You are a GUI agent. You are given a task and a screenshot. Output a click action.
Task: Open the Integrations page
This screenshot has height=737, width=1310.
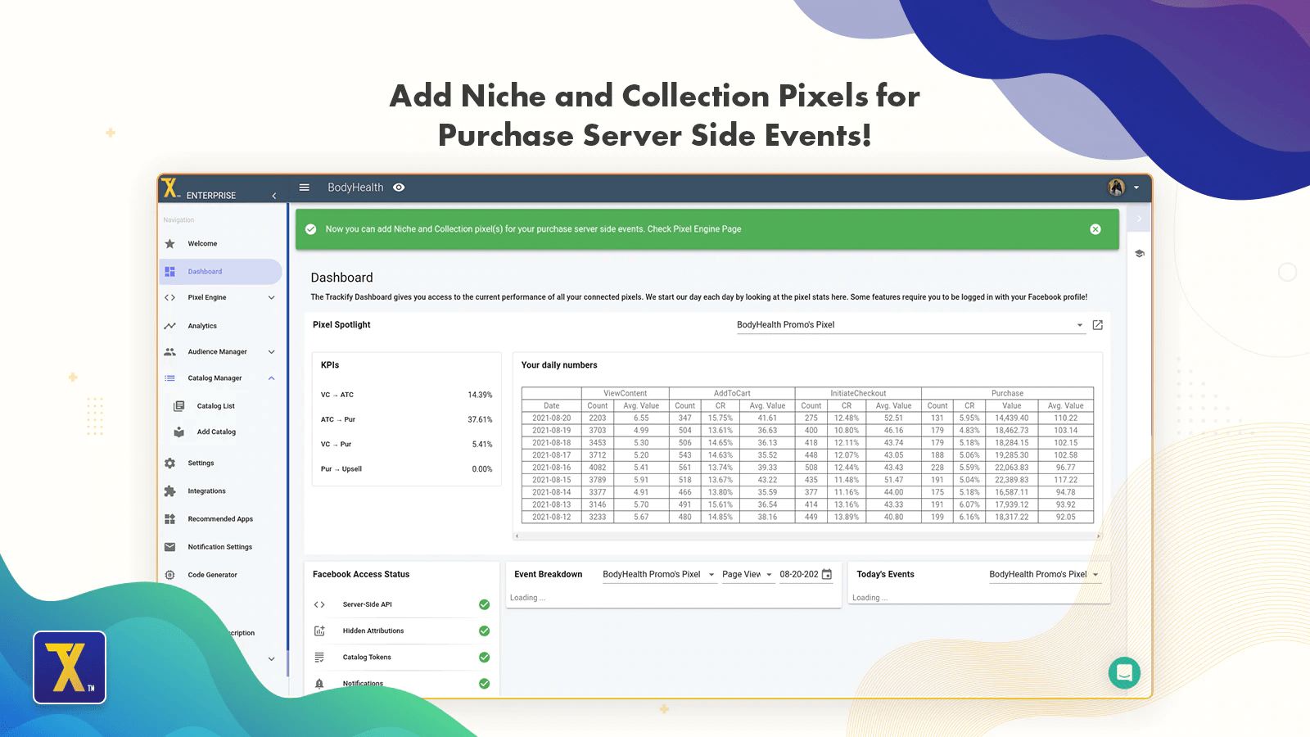(206, 491)
